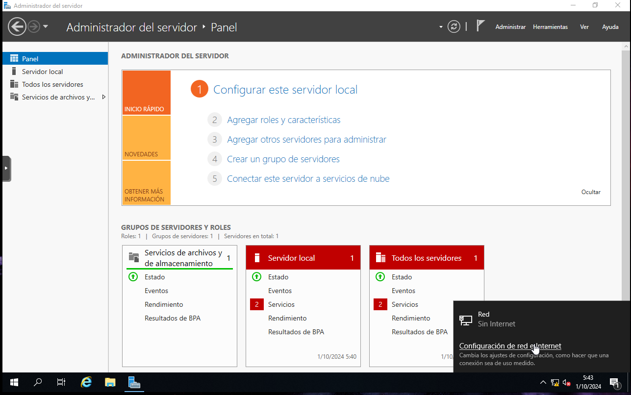Refresh the Server Manager dashboard
Viewport: 631px width, 395px height.
tap(454, 26)
